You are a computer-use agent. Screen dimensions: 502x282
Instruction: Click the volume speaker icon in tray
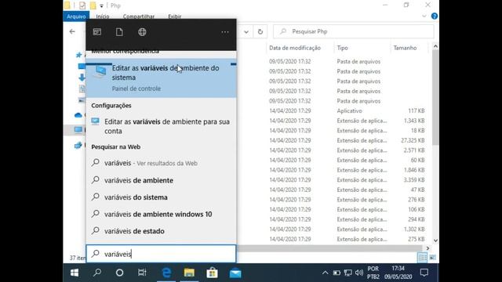(359, 273)
